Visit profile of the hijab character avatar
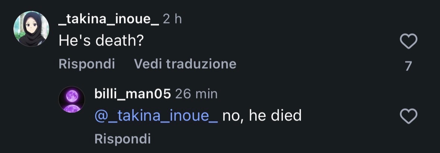 point(31,29)
